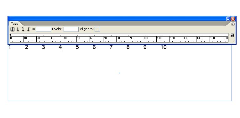Click the panel resize grip corner
This screenshot has width=240, height=118.
coord(234,42)
